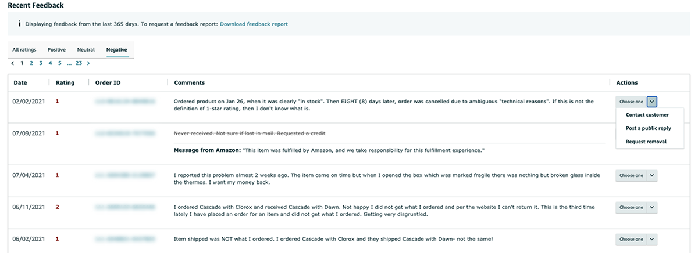
Task: Open page 5 of feedback results
Action: (59, 63)
